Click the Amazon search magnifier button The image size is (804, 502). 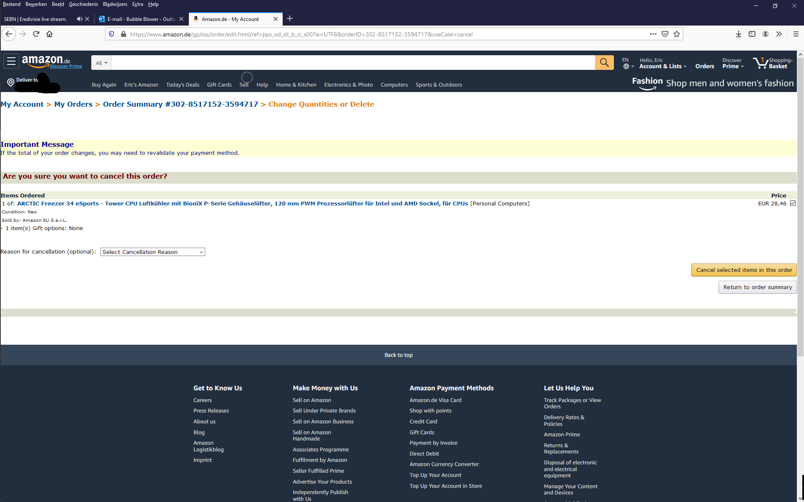pyautogui.click(x=604, y=63)
